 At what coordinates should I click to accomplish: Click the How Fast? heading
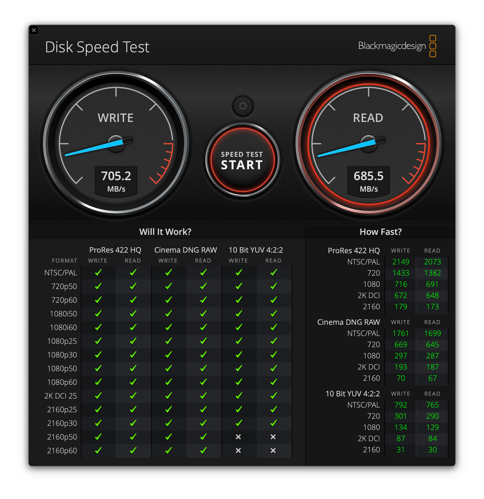(380, 232)
